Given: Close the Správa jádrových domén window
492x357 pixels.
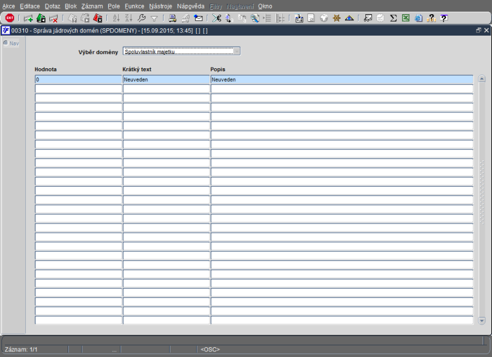Looking at the screenshot, I should coord(486,30).
